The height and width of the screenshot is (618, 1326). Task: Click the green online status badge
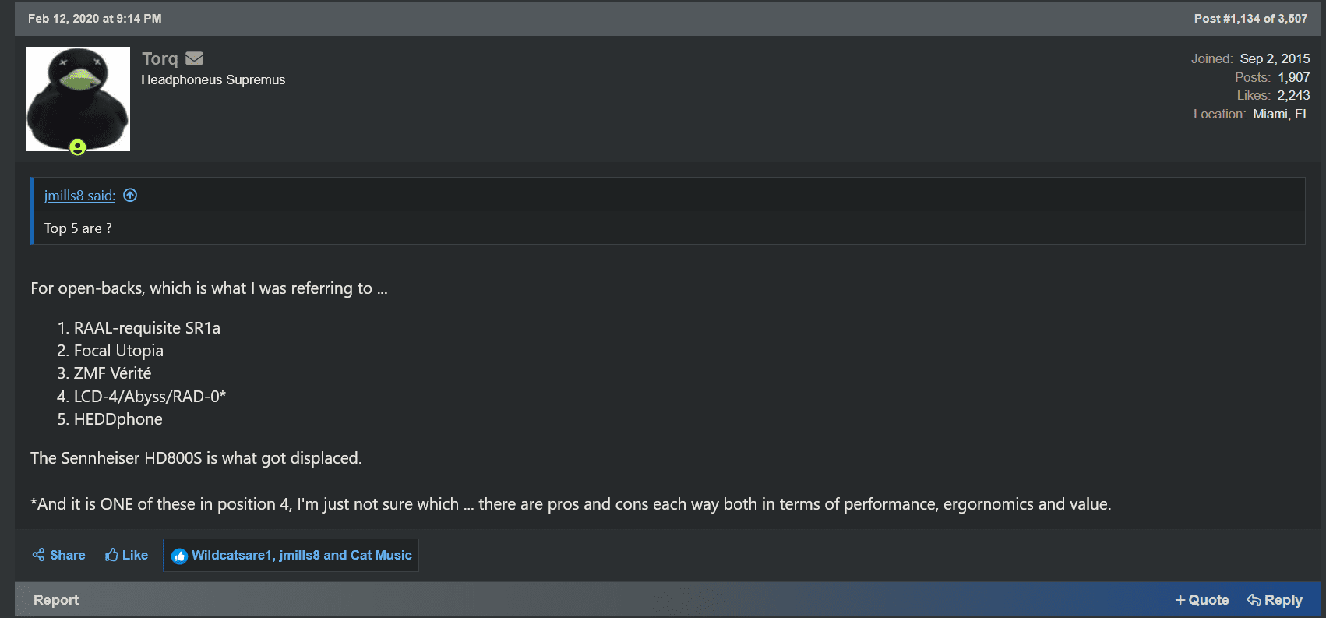77,147
